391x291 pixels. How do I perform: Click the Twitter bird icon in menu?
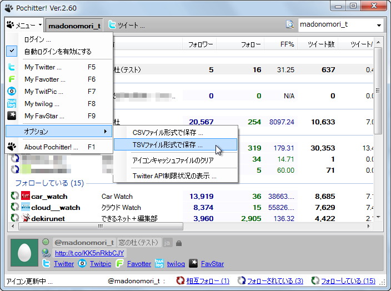pyautogui.click(x=12, y=67)
